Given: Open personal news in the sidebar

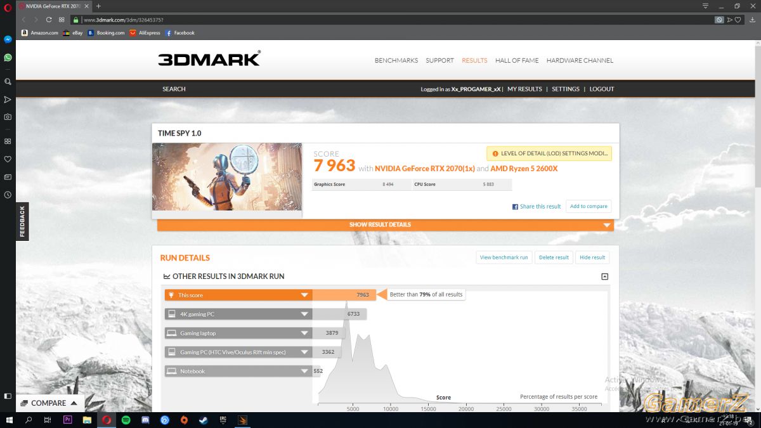Looking at the screenshot, I should [8, 177].
